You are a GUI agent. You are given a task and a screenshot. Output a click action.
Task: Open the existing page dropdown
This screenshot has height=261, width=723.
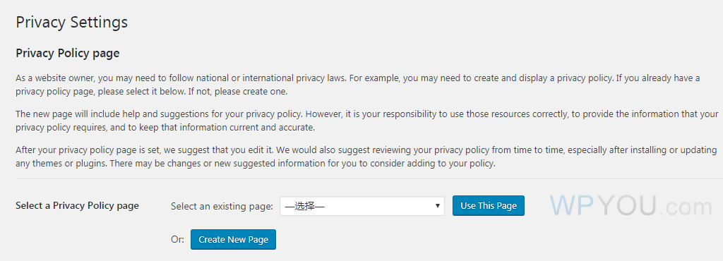[x=362, y=206]
